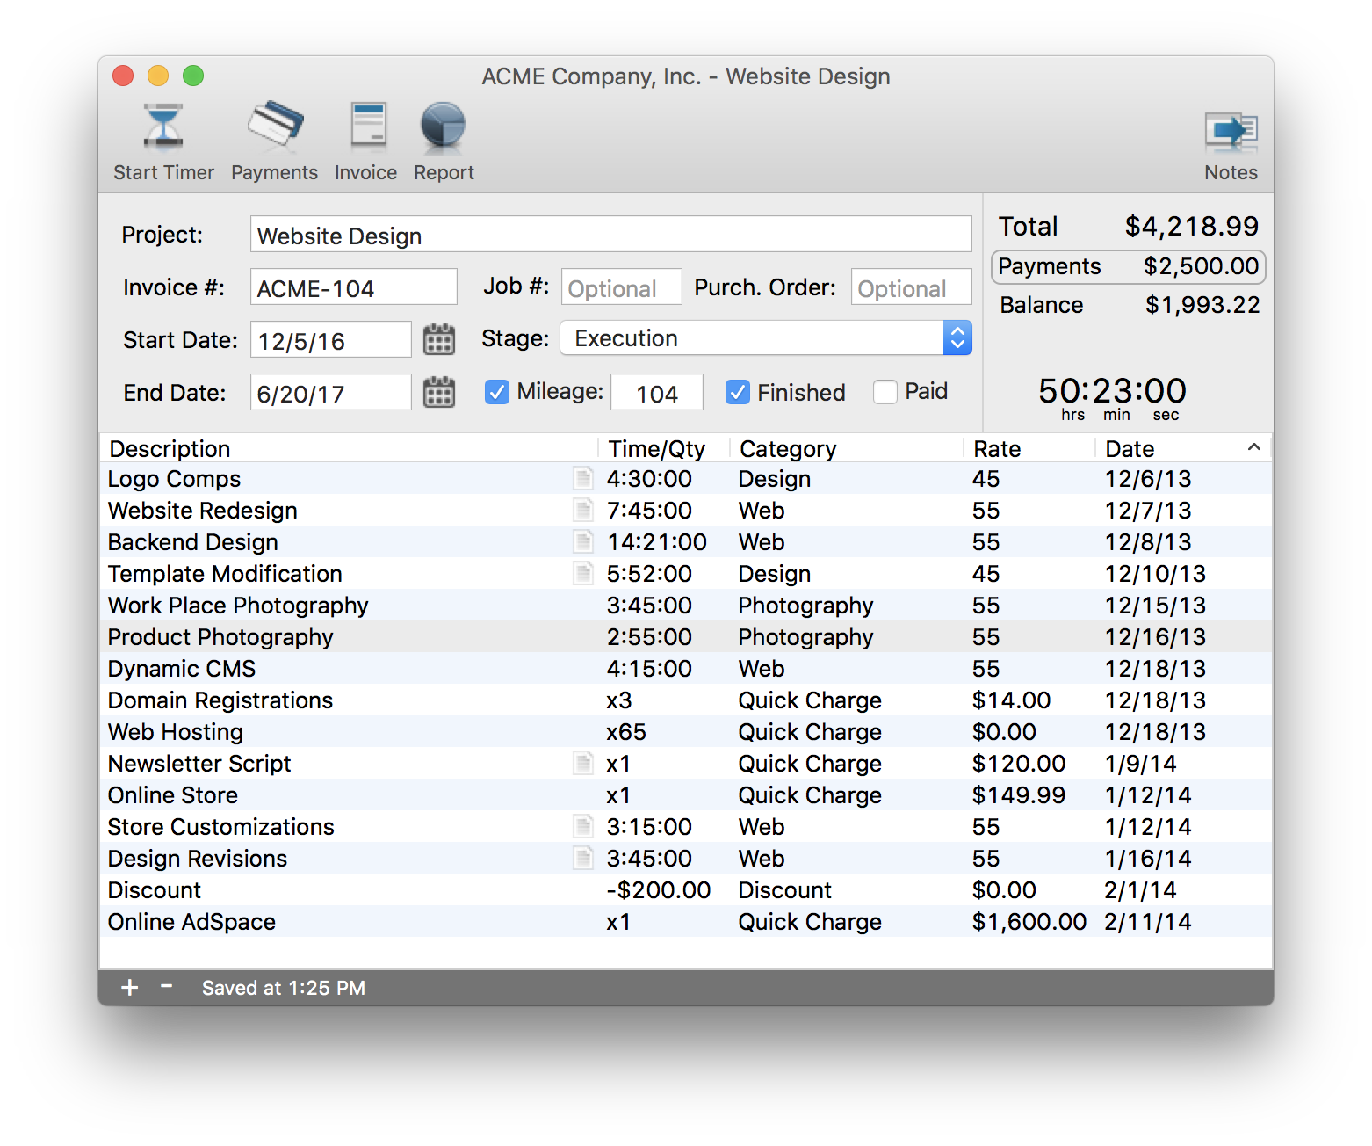Select the Product Photography row
The height and width of the screenshot is (1146, 1372).
click(685, 636)
